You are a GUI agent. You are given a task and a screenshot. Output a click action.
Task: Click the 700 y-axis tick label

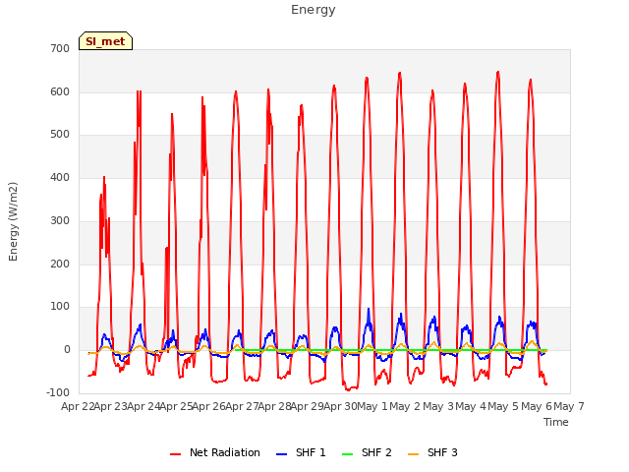[x=60, y=48]
